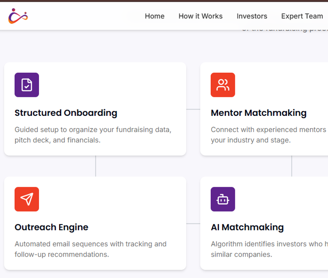328x278 pixels.
Task: Click text 'similar companies.'
Action: click(x=241, y=255)
